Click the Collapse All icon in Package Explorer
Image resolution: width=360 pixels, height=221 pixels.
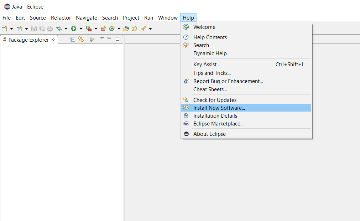point(73,40)
